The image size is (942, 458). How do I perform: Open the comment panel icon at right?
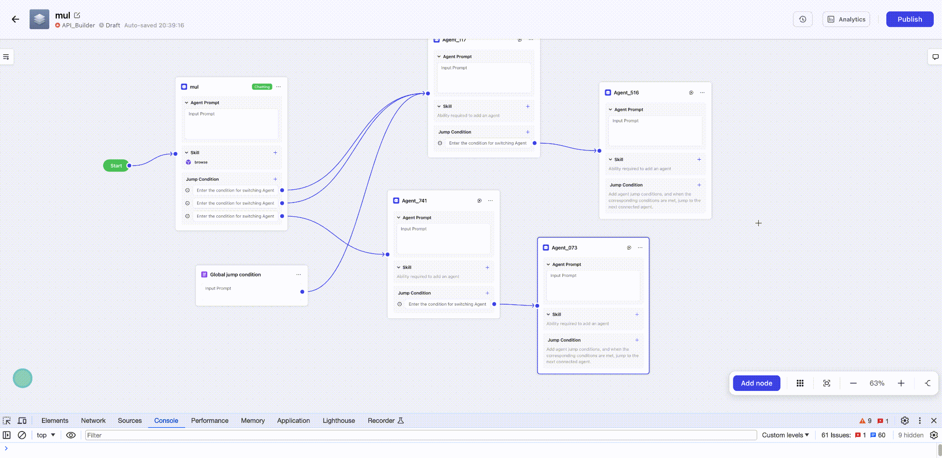(935, 57)
